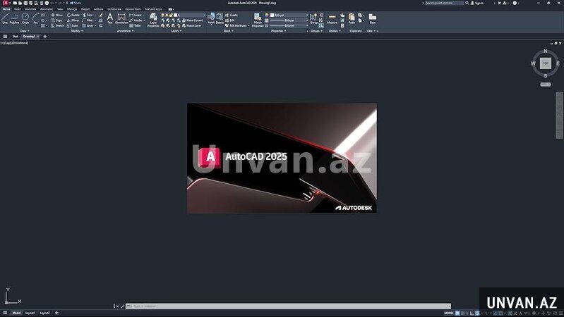The width and height of the screenshot is (564, 317).
Task: Toggle polar tracking in status bar
Action: (477, 313)
